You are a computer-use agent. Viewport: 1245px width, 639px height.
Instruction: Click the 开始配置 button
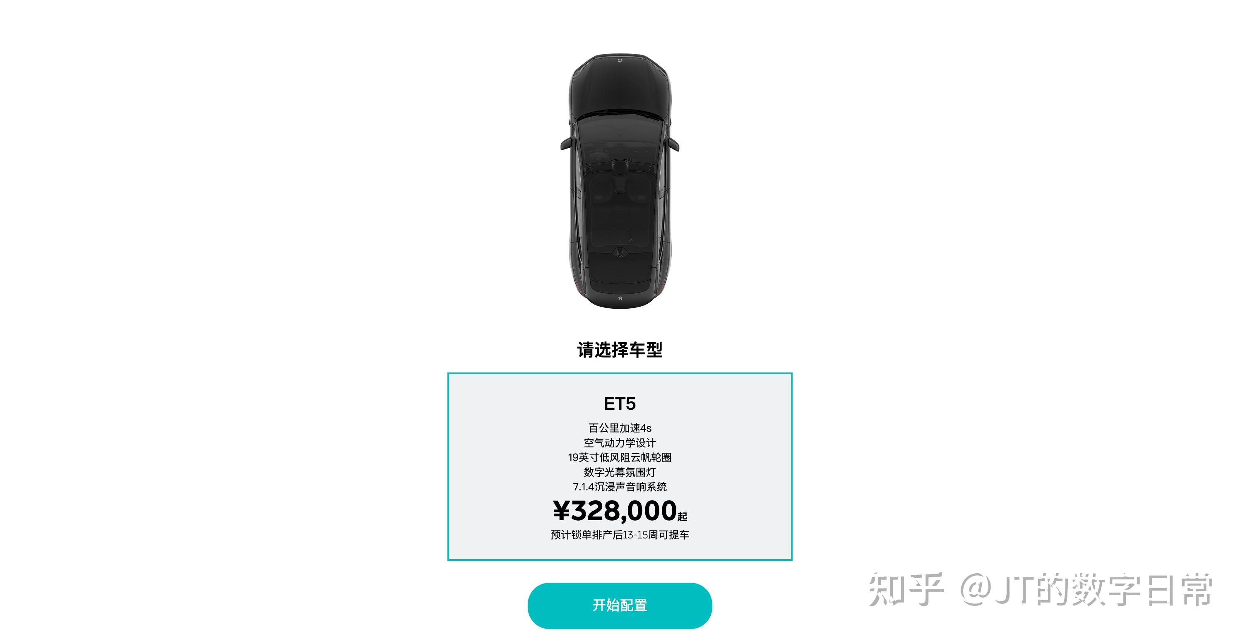(620, 605)
